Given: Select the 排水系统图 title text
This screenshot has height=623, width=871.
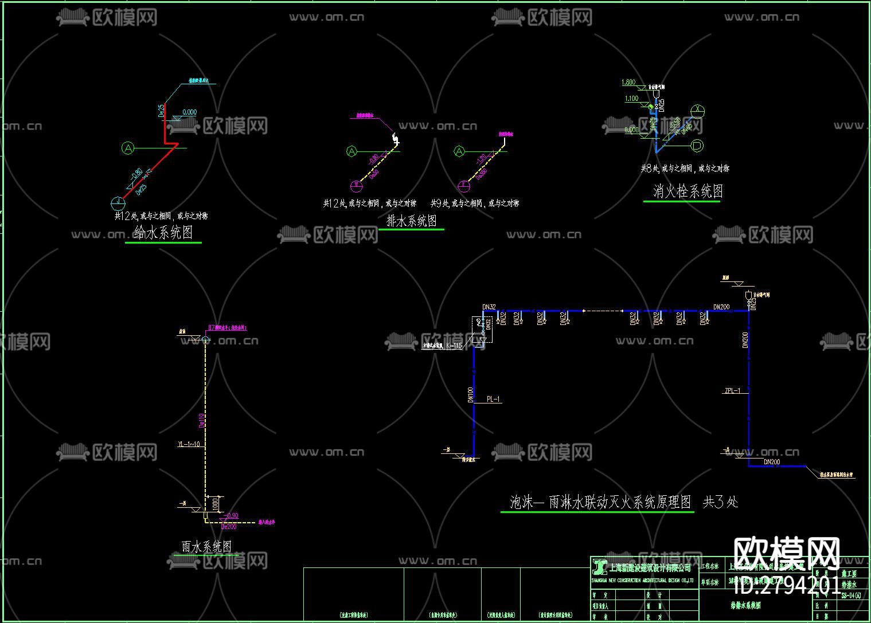Looking at the screenshot, I should [x=412, y=221].
